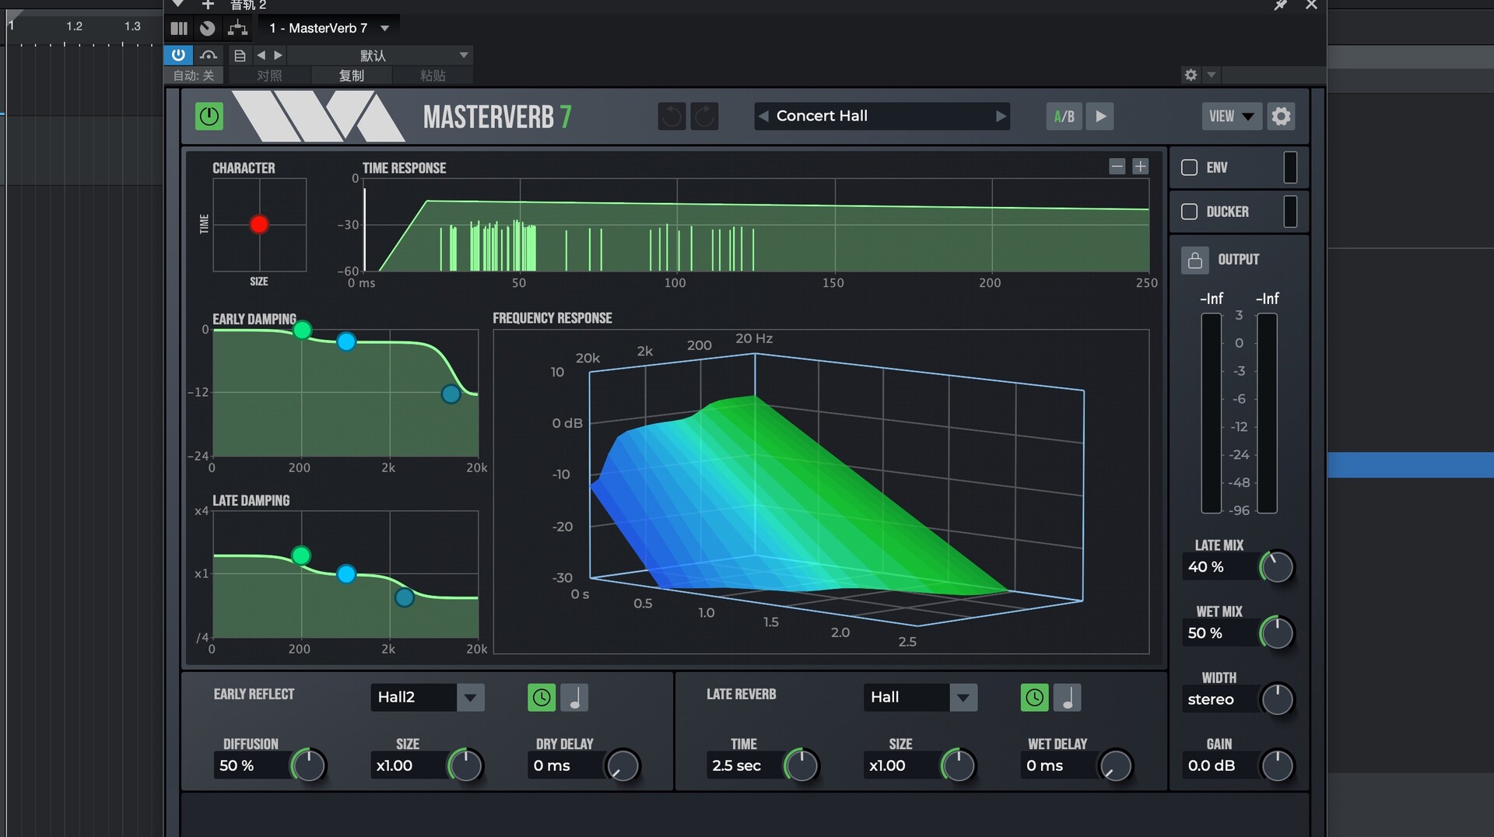Select the dark teal Early Damping node
Screen dimensions: 1494x837
point(451,394)
